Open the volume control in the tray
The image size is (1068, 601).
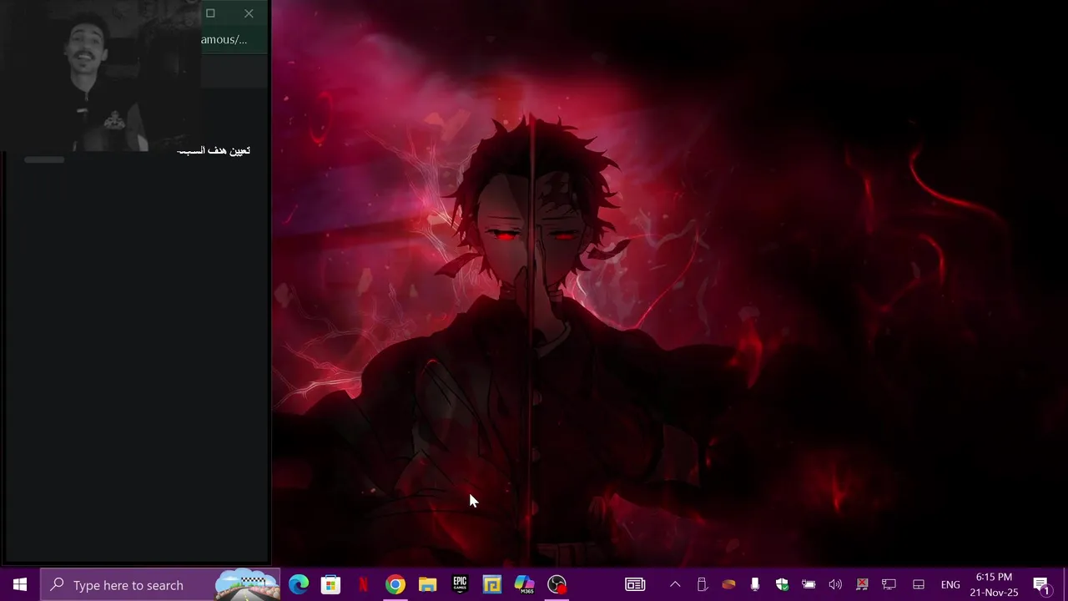(835, 585)
